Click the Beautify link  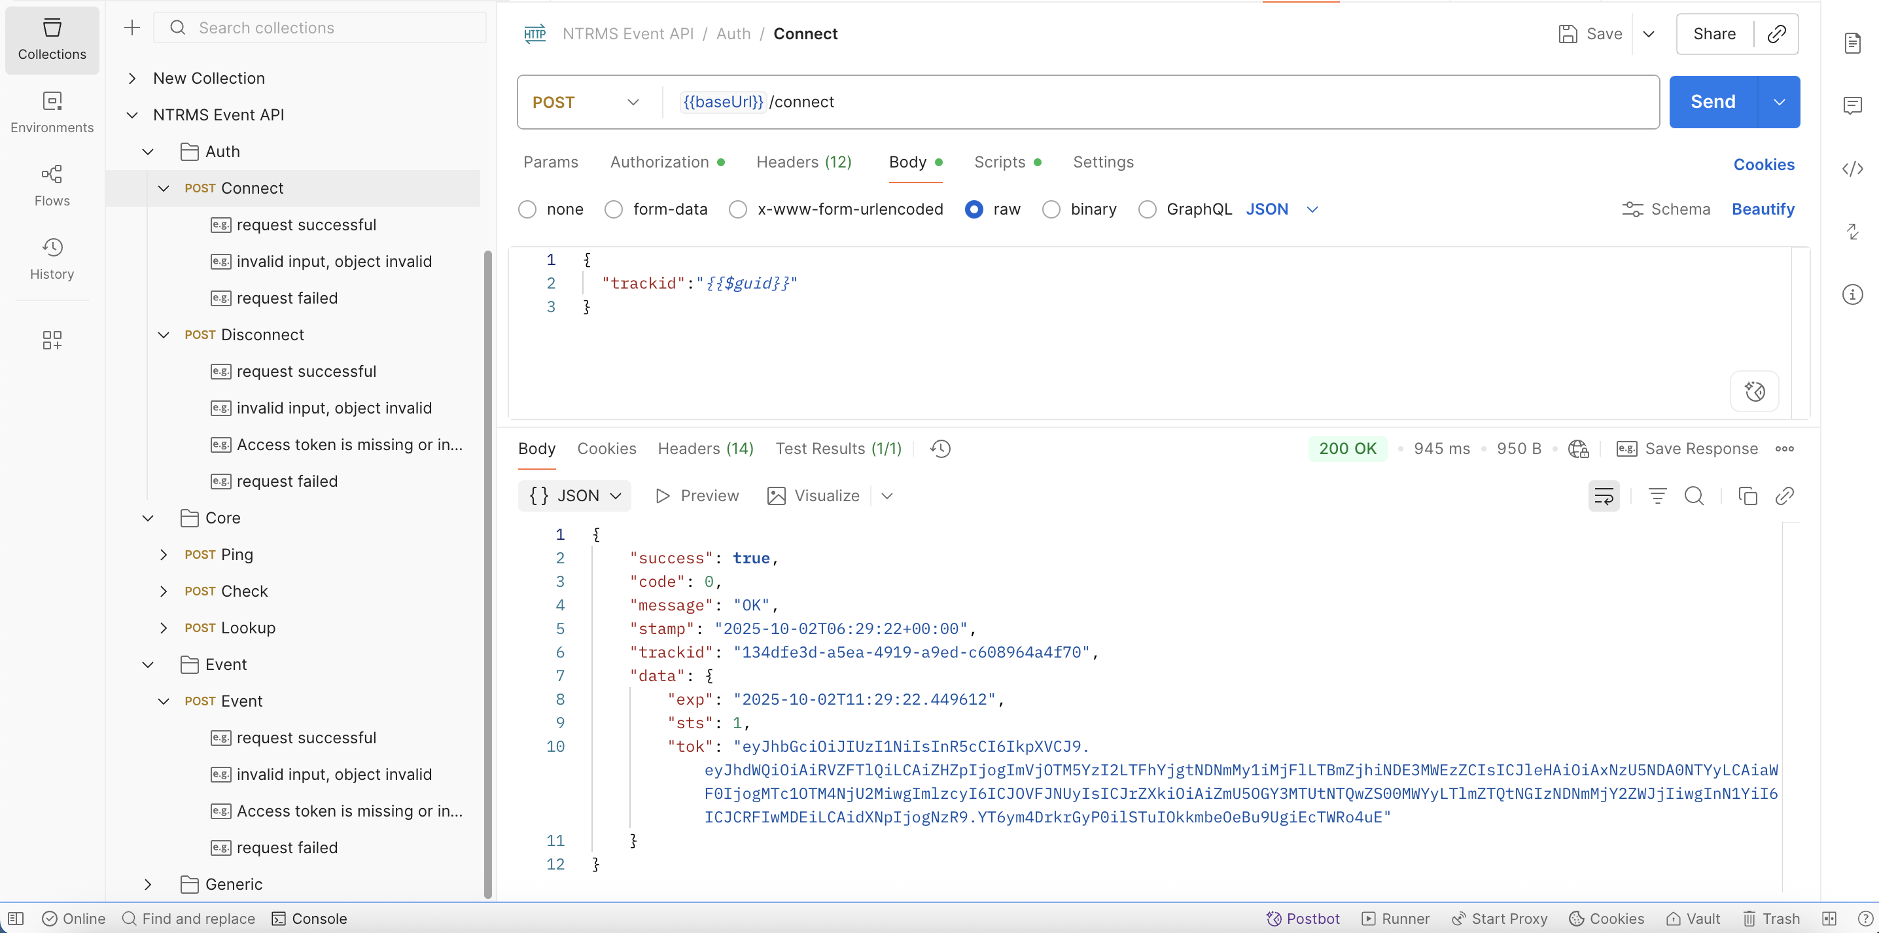1763,209
